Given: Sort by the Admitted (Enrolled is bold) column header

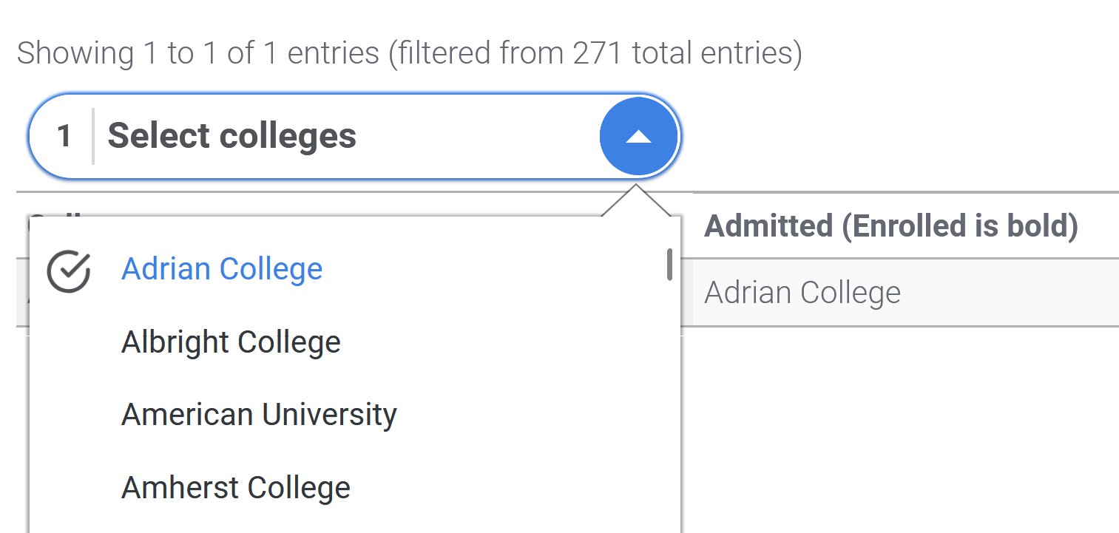Looking at the screenshot, I should (890, 226).
